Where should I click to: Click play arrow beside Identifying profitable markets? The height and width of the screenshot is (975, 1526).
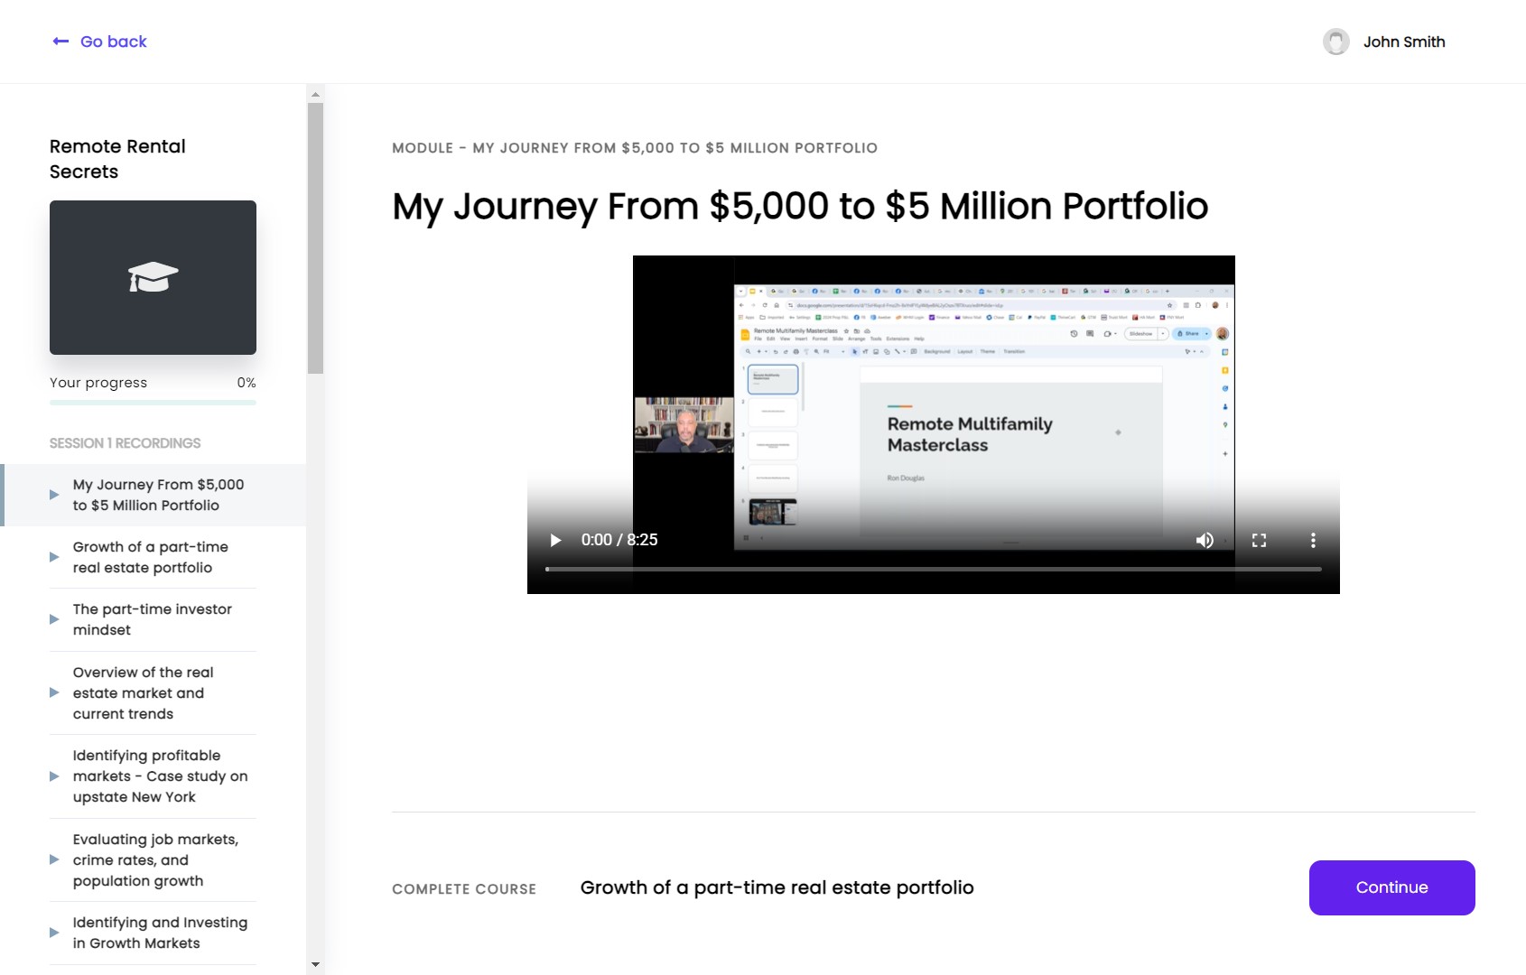pos(54,776)
